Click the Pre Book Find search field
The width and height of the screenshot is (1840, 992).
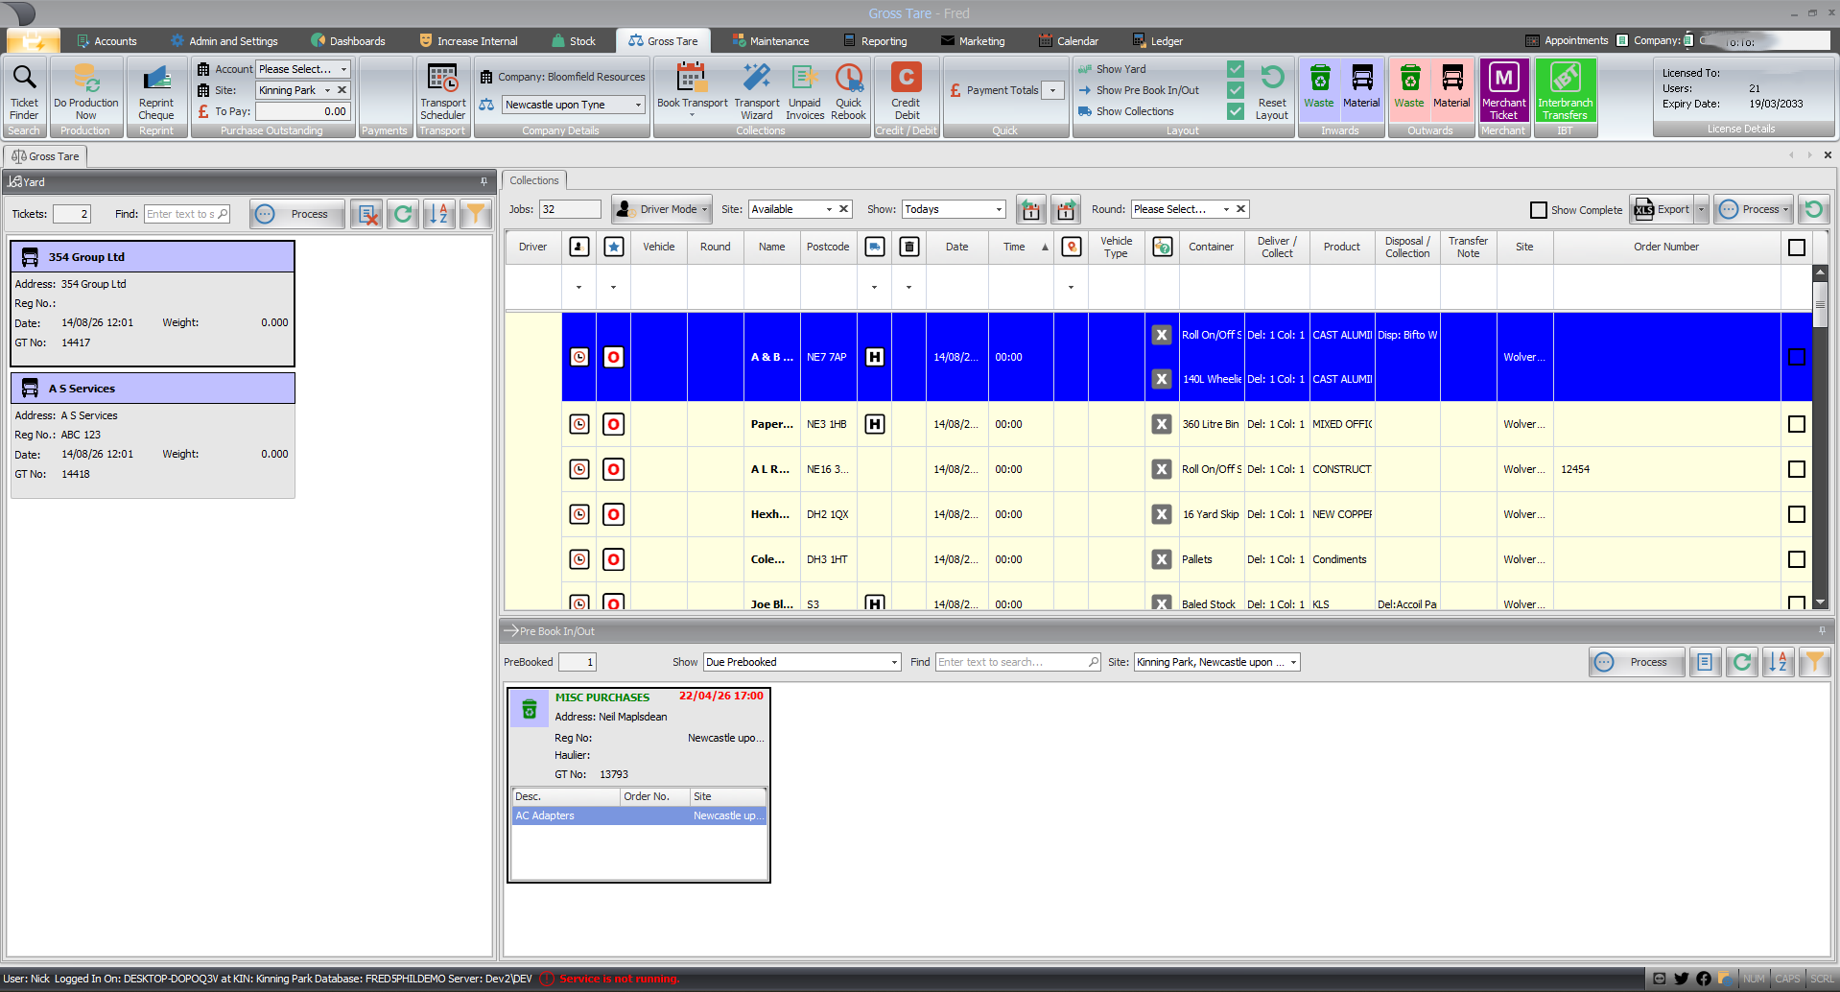tap(1017, 662)
